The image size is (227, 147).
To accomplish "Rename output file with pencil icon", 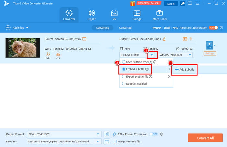I will point(164,39).
